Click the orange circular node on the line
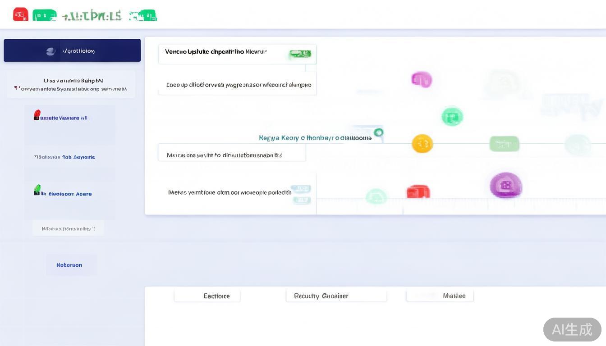606x346 pixels. pos(422,144)
